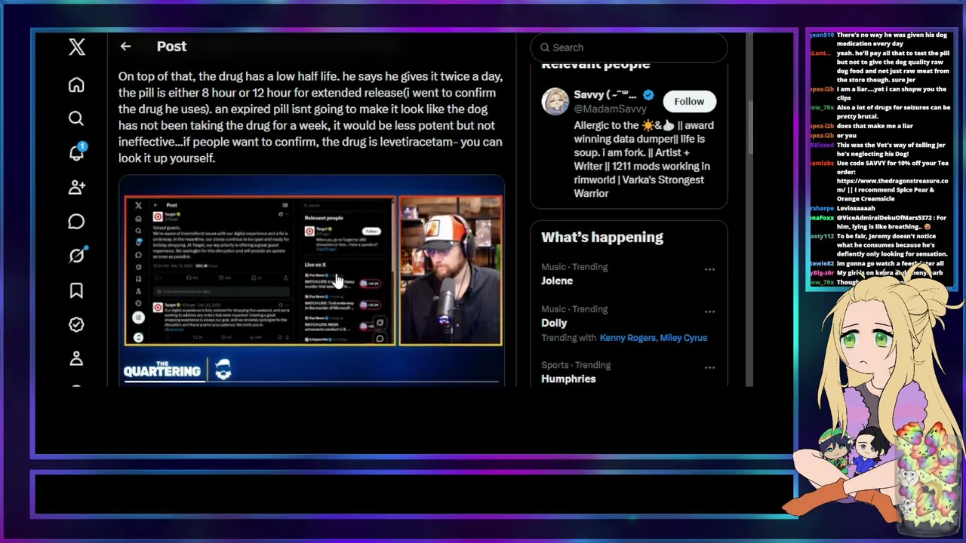Image resolution: width=966 pixels, height=543 pixels.
Task: Click the "Sports · Trending" label
Action: [x=576, y=365]
